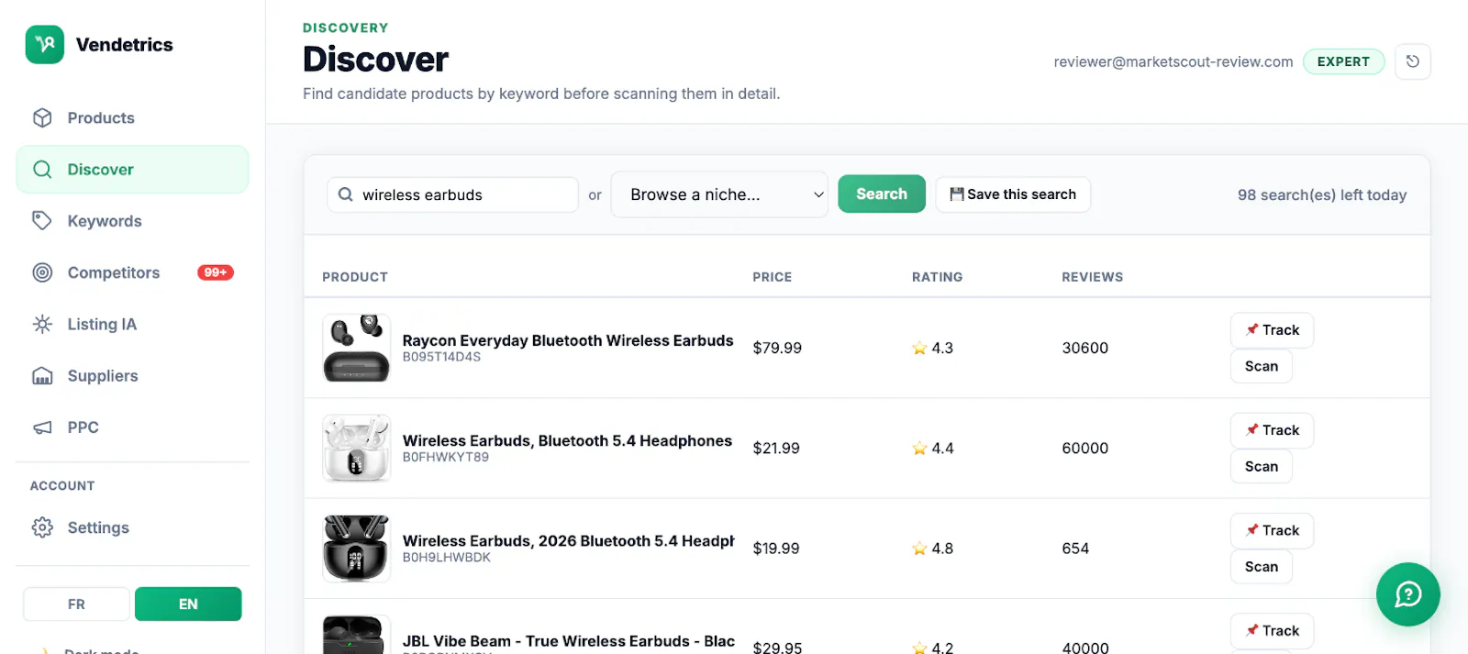Viewport: 1468px width, 654px height.
Task: Track the B0FHWKYT89 product
Action: 1272,430
